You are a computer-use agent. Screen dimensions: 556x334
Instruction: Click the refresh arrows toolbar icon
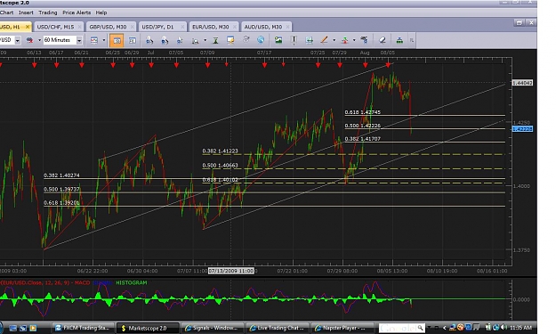click(246, 40)
